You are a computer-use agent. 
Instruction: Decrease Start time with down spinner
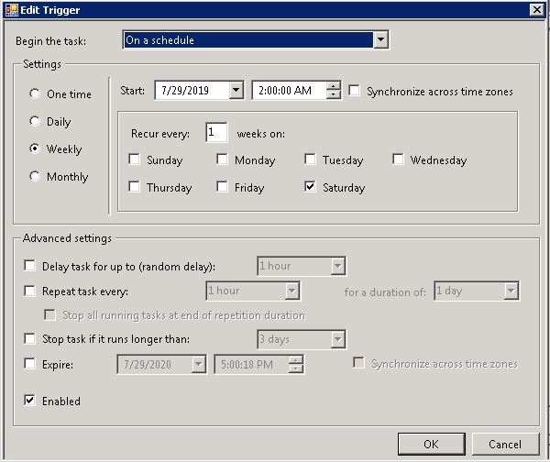coord(334,94)
